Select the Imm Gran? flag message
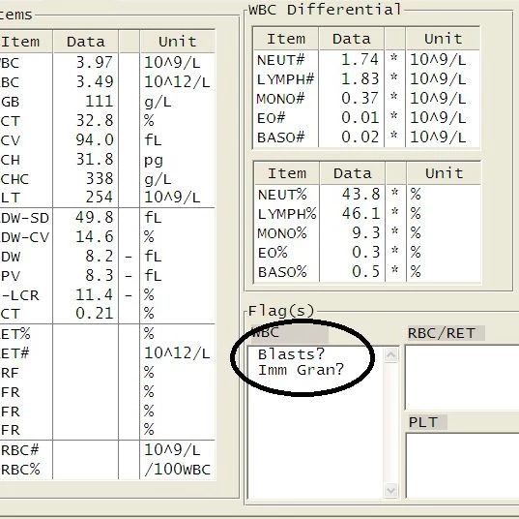Screen dimensions: 519x519 pos(301,370)
